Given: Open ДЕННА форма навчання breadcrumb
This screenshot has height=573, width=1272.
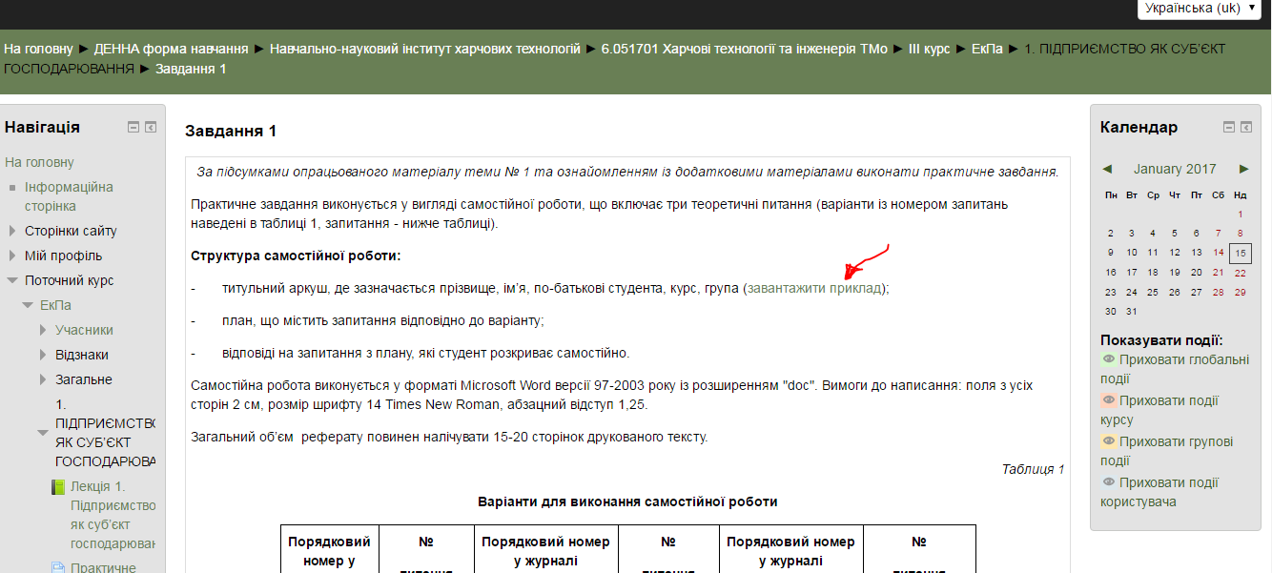Looking at the screenshot, I should click(x=171, y=49).
